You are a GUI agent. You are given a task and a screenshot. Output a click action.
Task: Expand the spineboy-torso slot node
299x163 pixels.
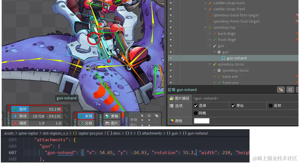tap(215, 70)
